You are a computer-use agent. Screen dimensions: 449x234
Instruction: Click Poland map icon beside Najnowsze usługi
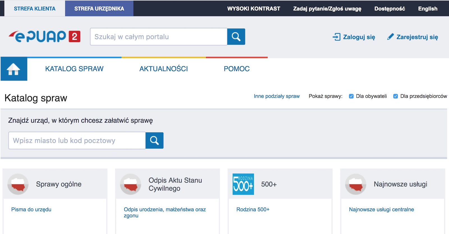[x=356, y=184]
